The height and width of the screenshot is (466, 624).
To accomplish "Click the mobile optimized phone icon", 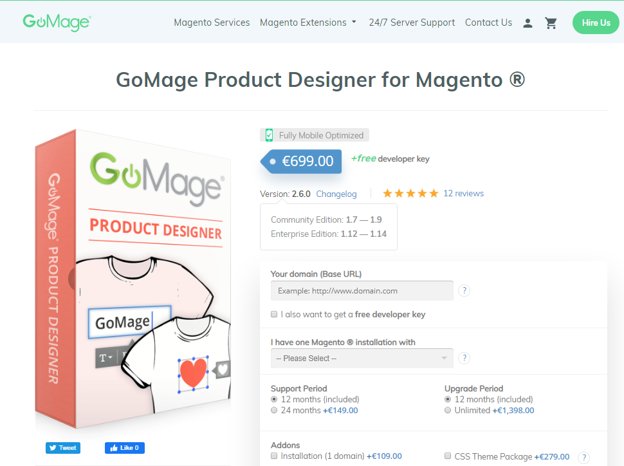I will 269,135.
